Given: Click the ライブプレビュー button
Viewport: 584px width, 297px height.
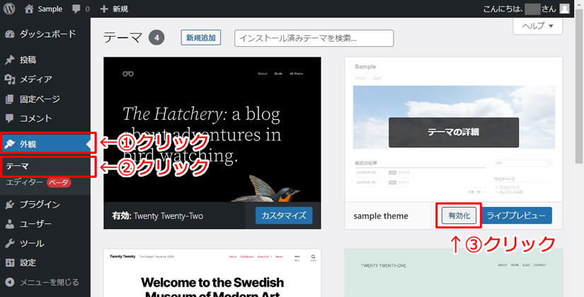Looking at the screenshot, I should pyautogui.click(x=516, y=215).
